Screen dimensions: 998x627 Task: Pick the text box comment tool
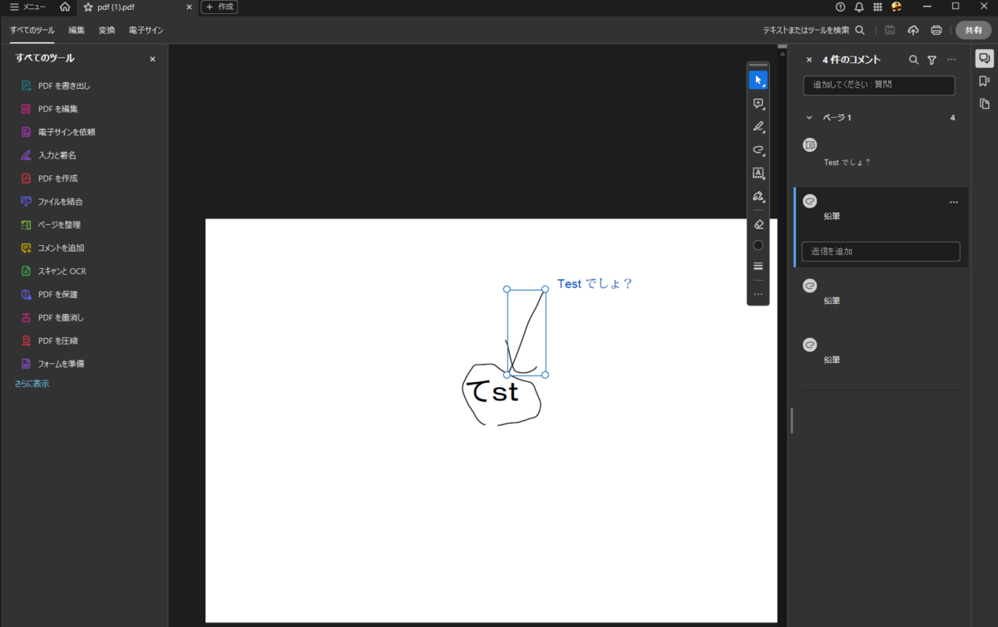tap(758, 173)
